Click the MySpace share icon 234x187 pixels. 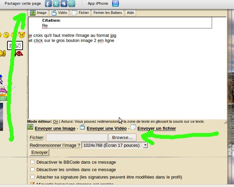(x=64, y=4)
